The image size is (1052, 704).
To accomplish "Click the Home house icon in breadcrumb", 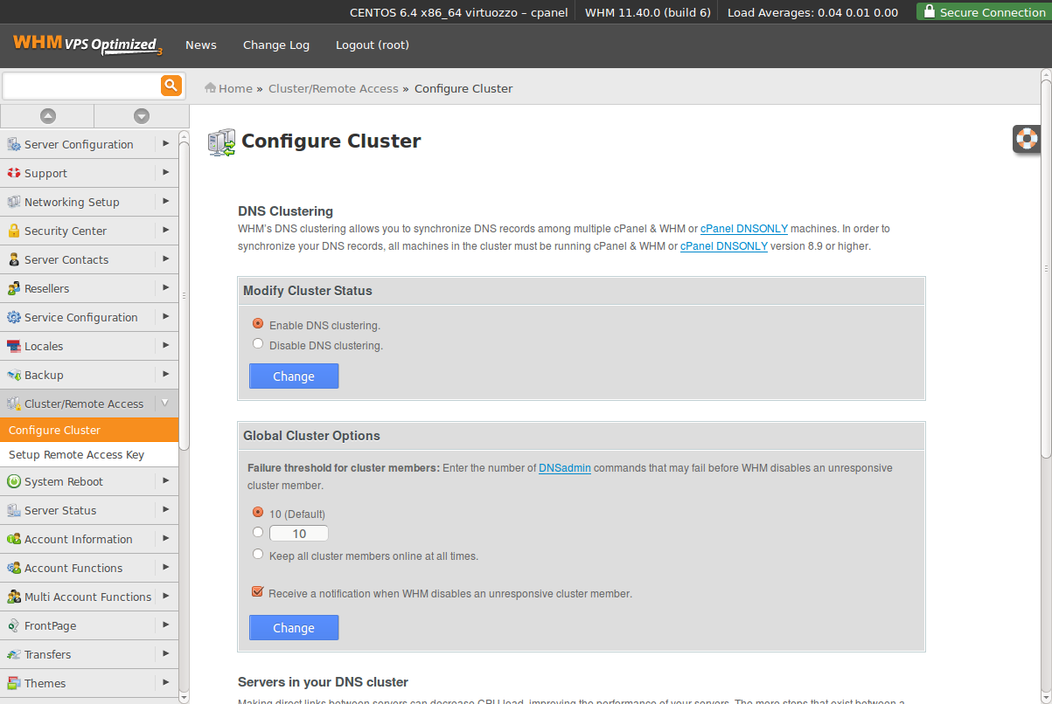I will 210,87.
